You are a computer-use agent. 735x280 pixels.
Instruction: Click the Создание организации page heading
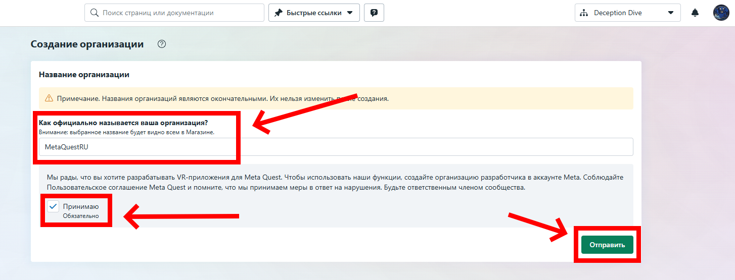coord(87,44)
